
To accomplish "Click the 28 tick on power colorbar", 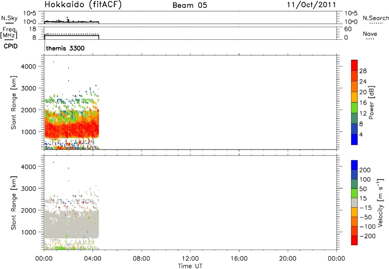I will click(x=363, y=71).
